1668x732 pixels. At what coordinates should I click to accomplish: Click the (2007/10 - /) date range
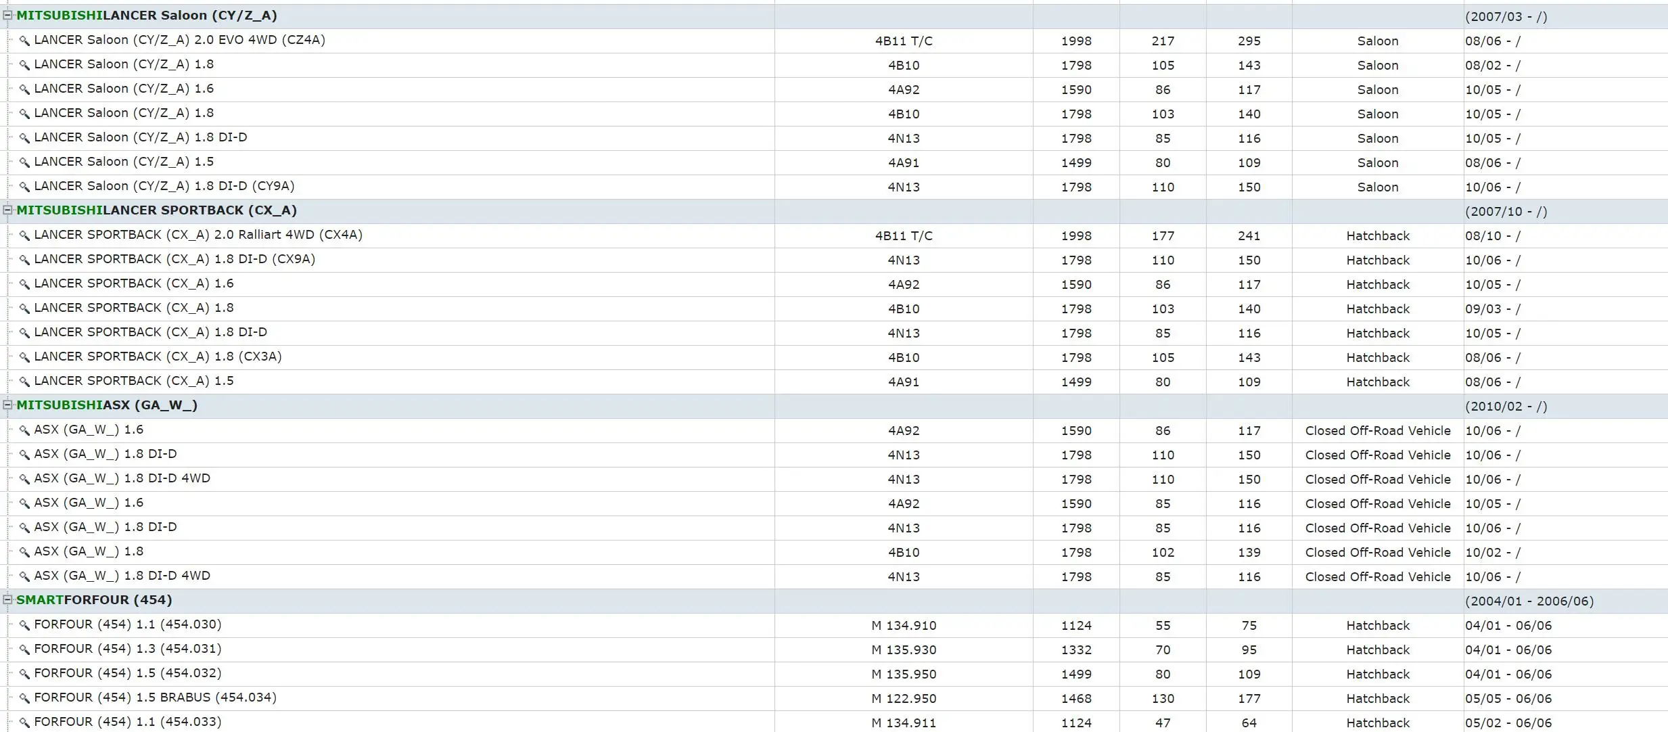[x=1506, y=212]
